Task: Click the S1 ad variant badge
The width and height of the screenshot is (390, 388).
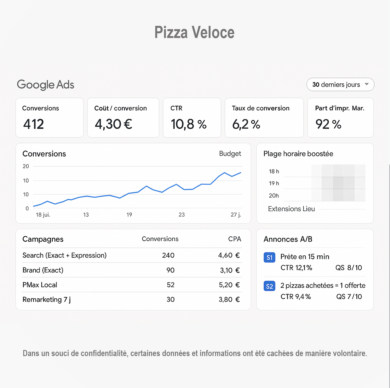Action: coord(269,258)
